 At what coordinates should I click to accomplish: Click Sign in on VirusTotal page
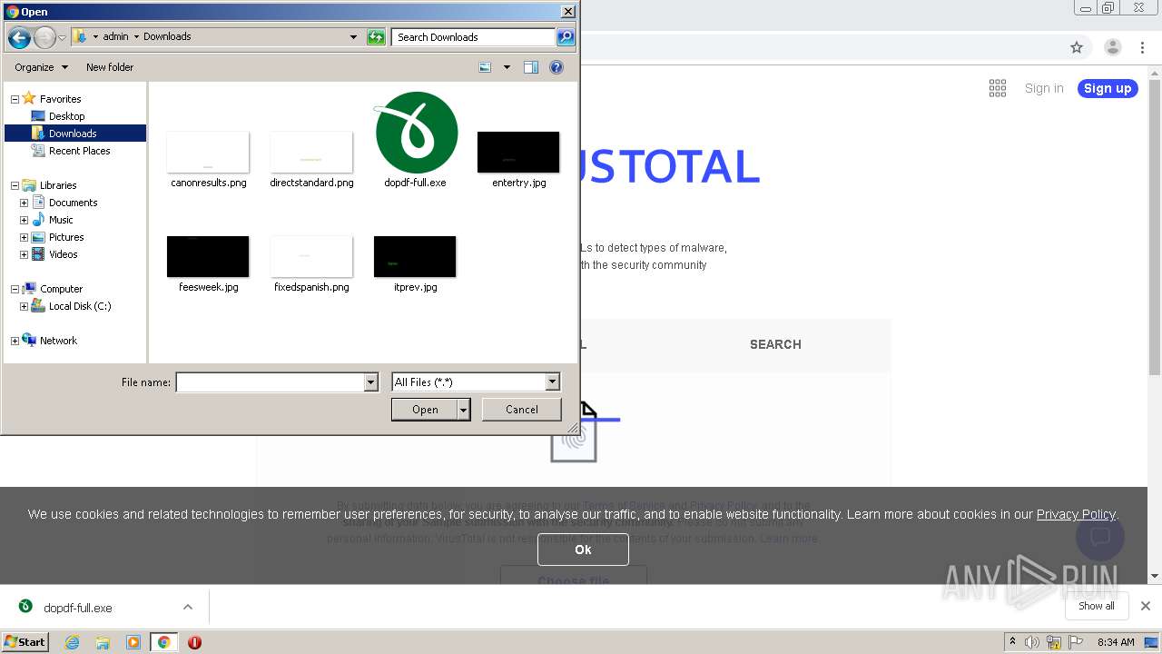(1044, 88)
